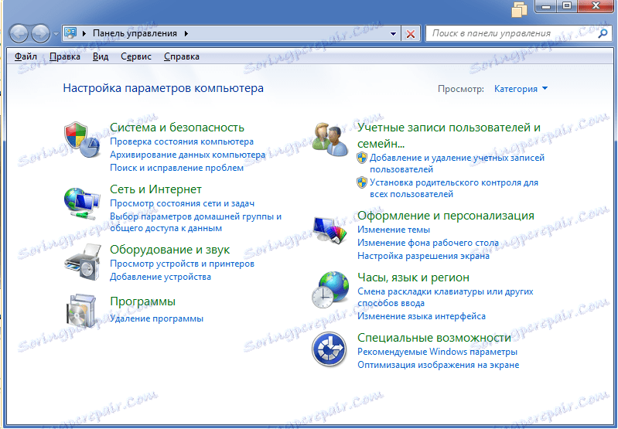618x429 pixels.
Task: Open Оформление и персонализация monitor icon
Action: tap(329, 230)
